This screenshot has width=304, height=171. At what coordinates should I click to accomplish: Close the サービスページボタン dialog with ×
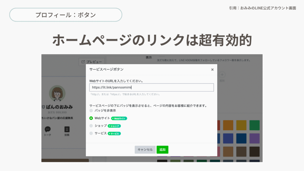(212, 69)
